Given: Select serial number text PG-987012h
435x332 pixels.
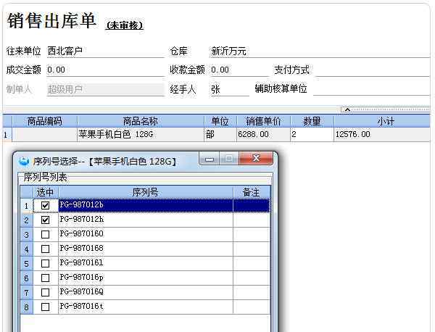Looking at the screenshot, I should click(x=81, y=220).
